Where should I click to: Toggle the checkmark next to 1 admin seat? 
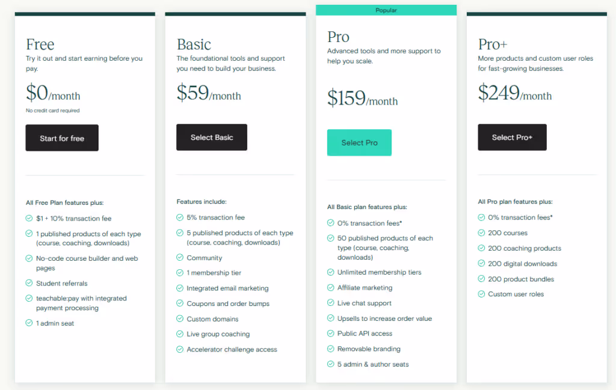28,323
